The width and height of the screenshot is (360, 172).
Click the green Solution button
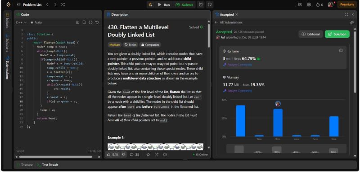[x=337, y=34]
